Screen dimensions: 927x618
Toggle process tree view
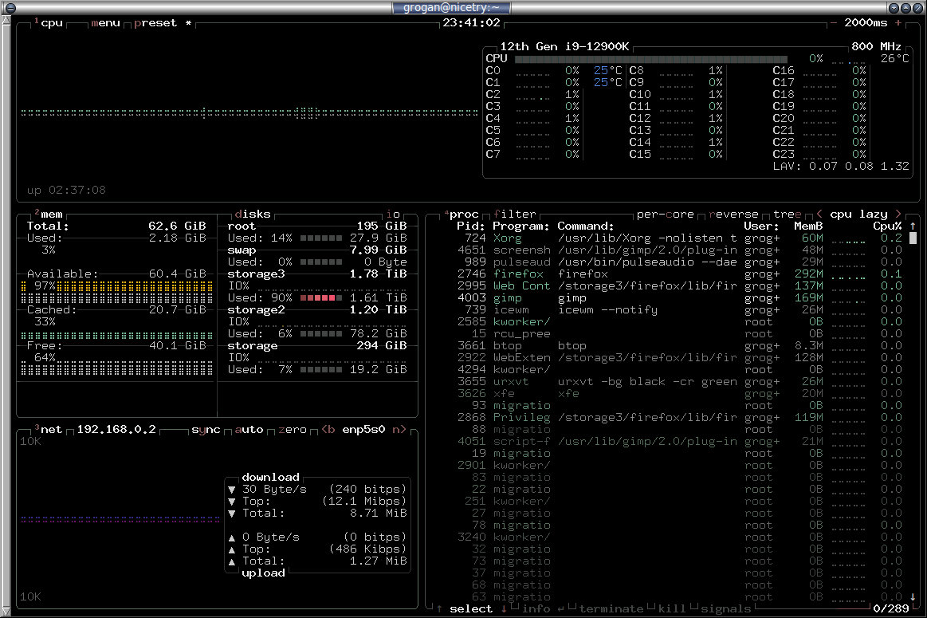(788, 214)
